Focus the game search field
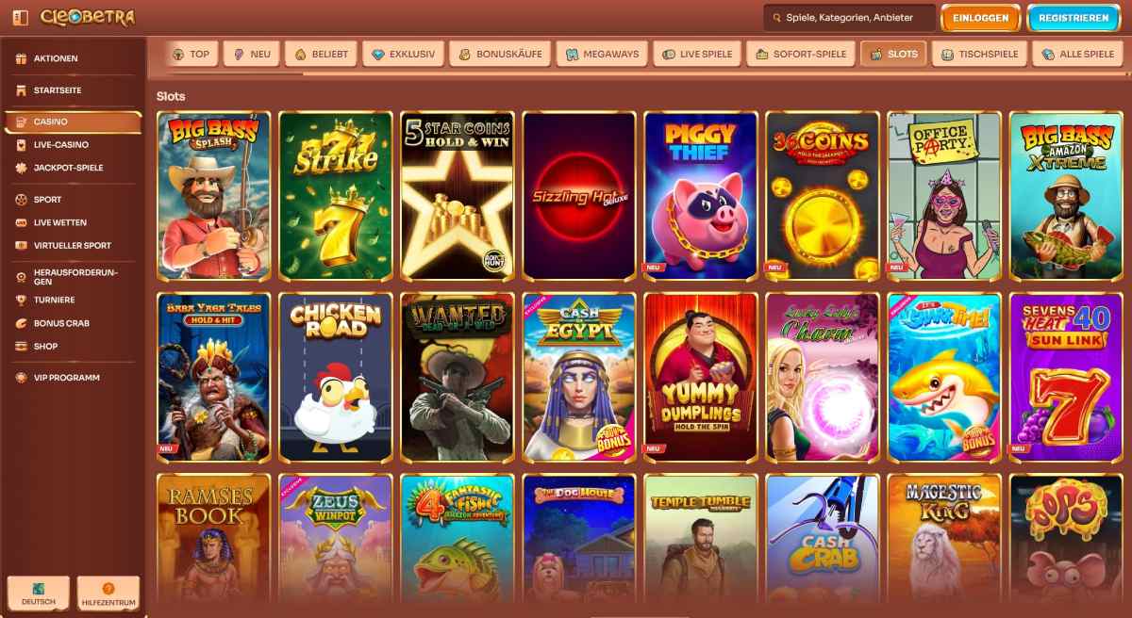 850,18
